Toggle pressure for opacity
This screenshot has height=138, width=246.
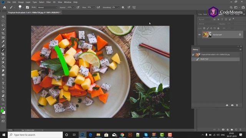[78, 7]
